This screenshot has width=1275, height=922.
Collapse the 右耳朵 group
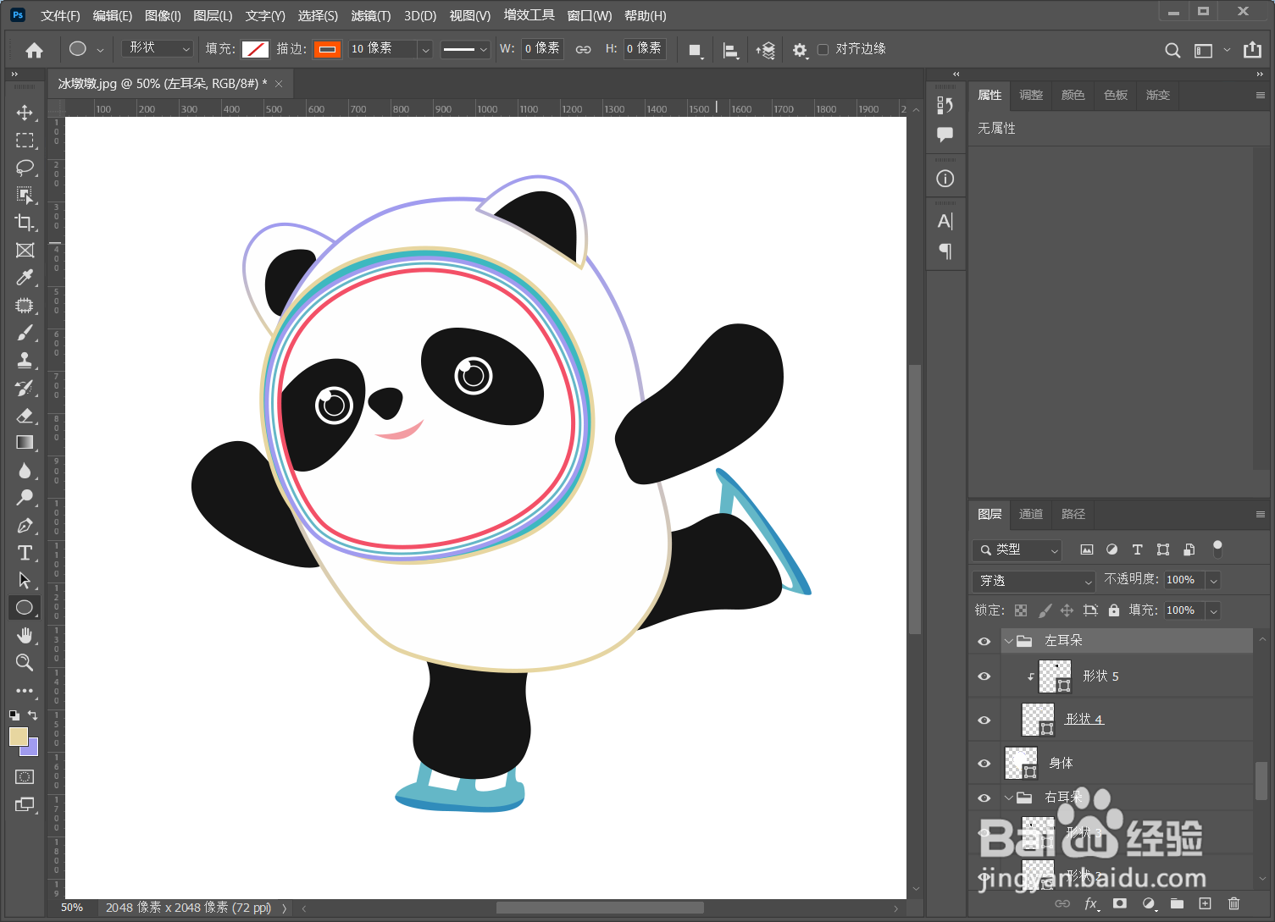click(1008, 798)
